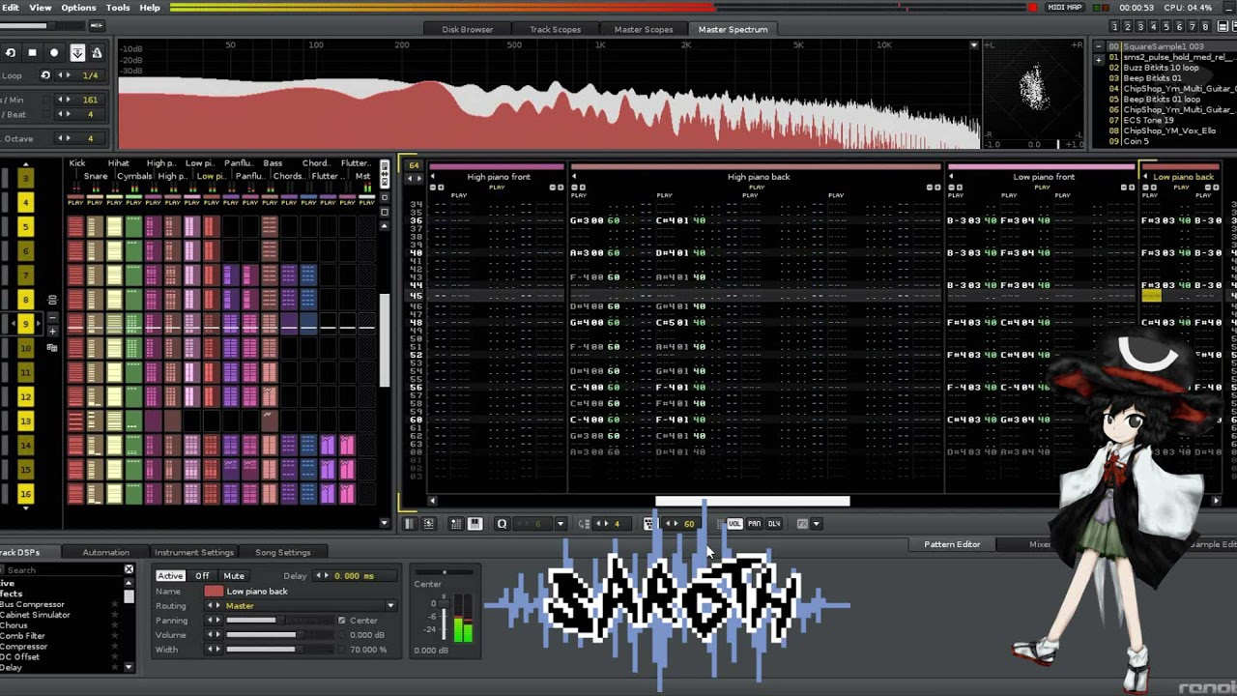The image size is (1237, 696).
Task: Click the save-disk icon in pattern toolbar
Action: pyautogui.click(x=475, y=524)
